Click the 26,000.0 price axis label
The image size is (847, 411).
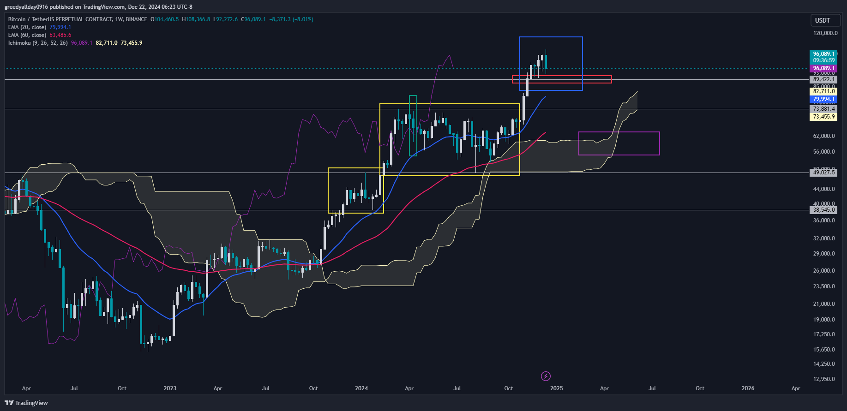tap(824, 271)
